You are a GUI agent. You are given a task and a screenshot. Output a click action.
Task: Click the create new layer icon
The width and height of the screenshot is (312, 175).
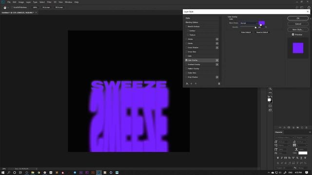pyautogui.click(x=302, y=127)
